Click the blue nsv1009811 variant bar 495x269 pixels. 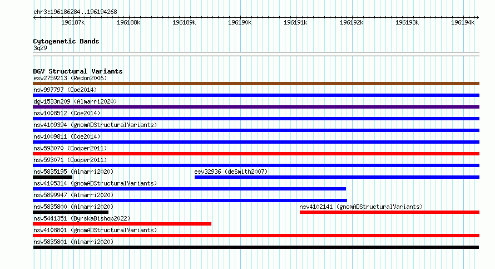256,142
